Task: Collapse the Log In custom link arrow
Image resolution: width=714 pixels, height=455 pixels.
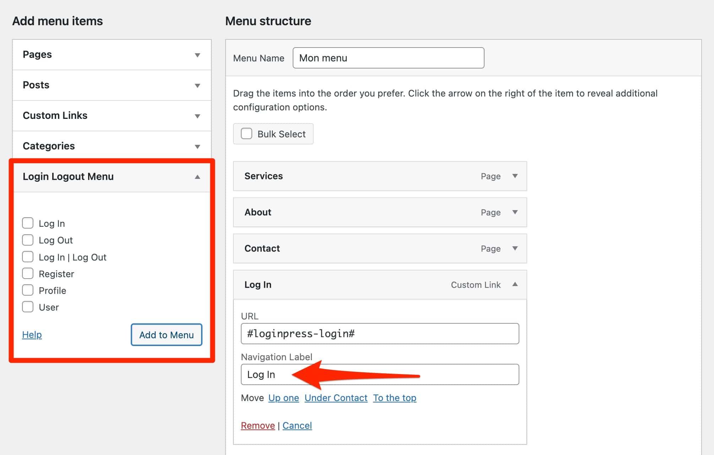Action: (515, 284)
